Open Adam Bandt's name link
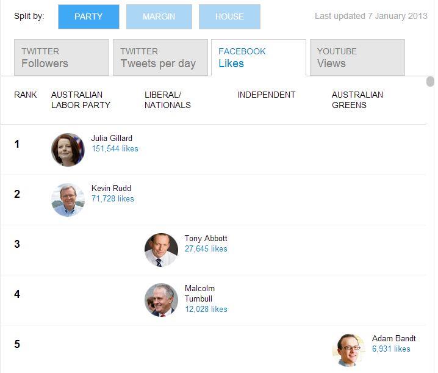Image resolution: width=438 pixels, height=373 pixels. click(x=393, y=338)
